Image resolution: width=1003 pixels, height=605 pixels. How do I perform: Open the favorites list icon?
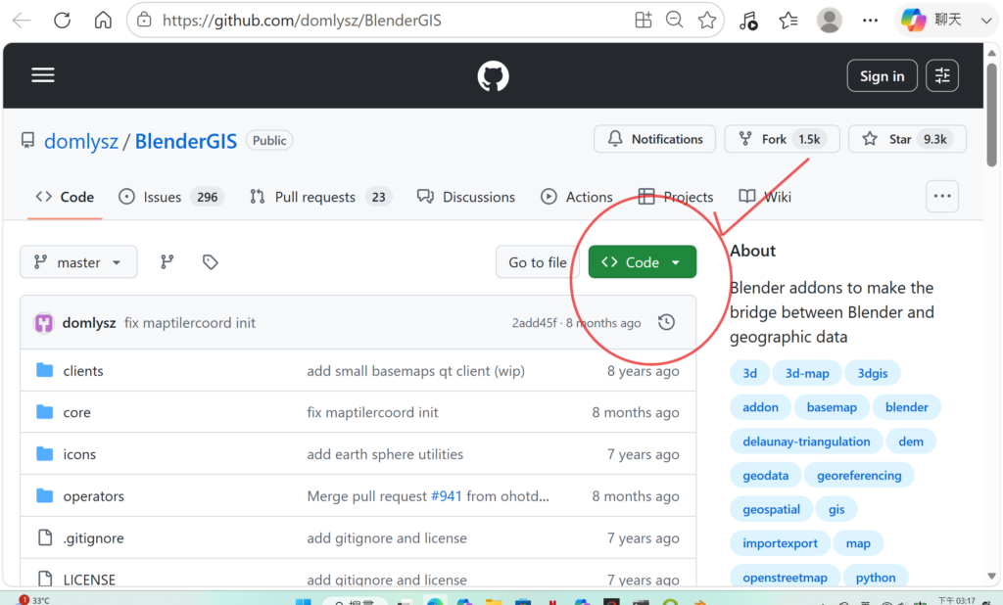[x=788, y=21]
